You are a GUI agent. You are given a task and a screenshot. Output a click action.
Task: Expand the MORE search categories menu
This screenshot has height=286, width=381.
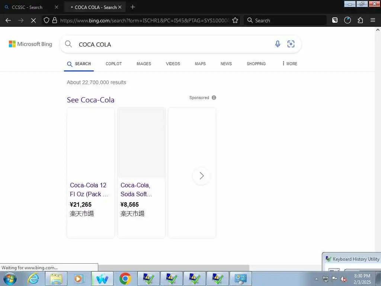coord(289,64)
